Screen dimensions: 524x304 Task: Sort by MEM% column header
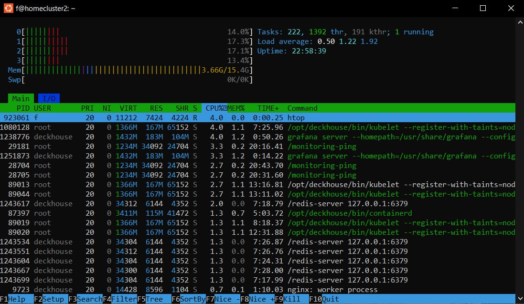point(236,108)
